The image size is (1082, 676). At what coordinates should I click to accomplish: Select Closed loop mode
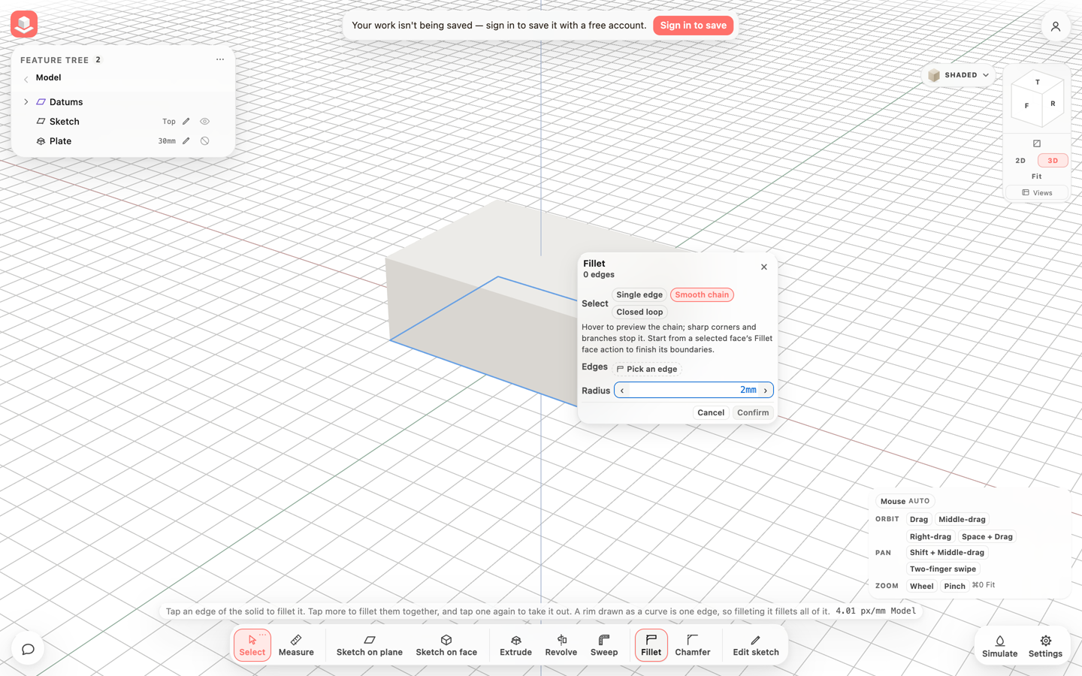639,312
